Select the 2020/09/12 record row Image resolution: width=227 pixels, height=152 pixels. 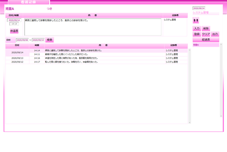tap(98, 62)
